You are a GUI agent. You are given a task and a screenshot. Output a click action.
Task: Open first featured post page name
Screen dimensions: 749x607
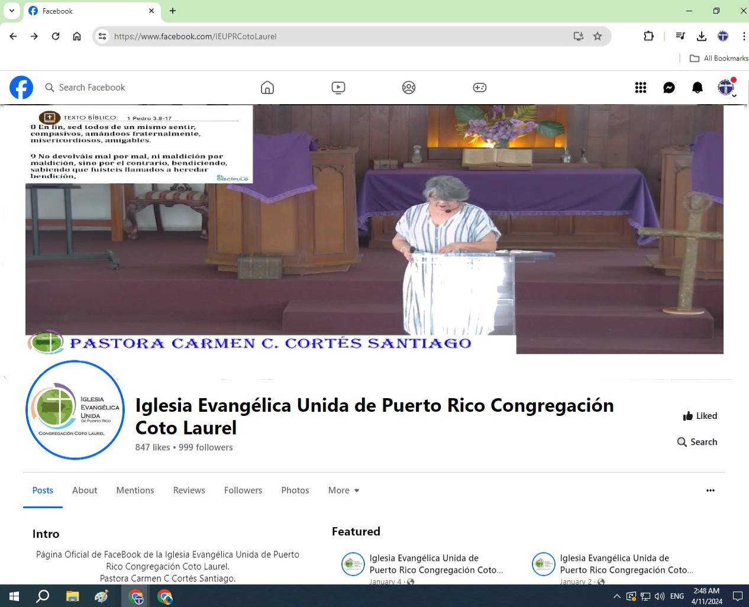pos(436,564)
